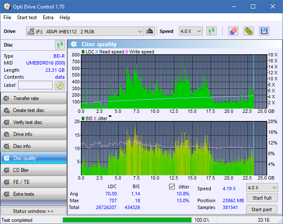Click the save floppy disk icon
The width and height of the screenshot is (283, 224).
point(264,31)
